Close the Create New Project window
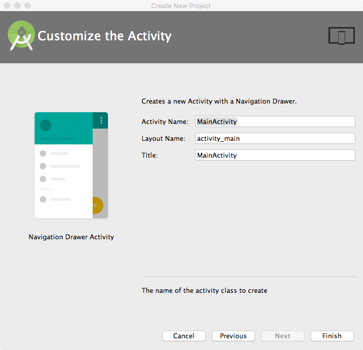Viewport: 363px width, 350px height. click(x=7, y=6)
